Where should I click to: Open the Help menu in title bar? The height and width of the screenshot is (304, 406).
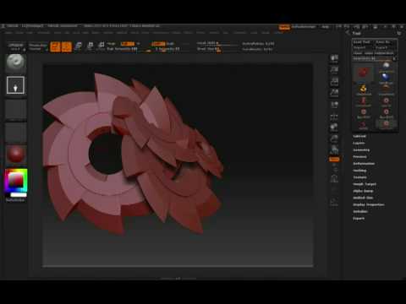(326, 27)
